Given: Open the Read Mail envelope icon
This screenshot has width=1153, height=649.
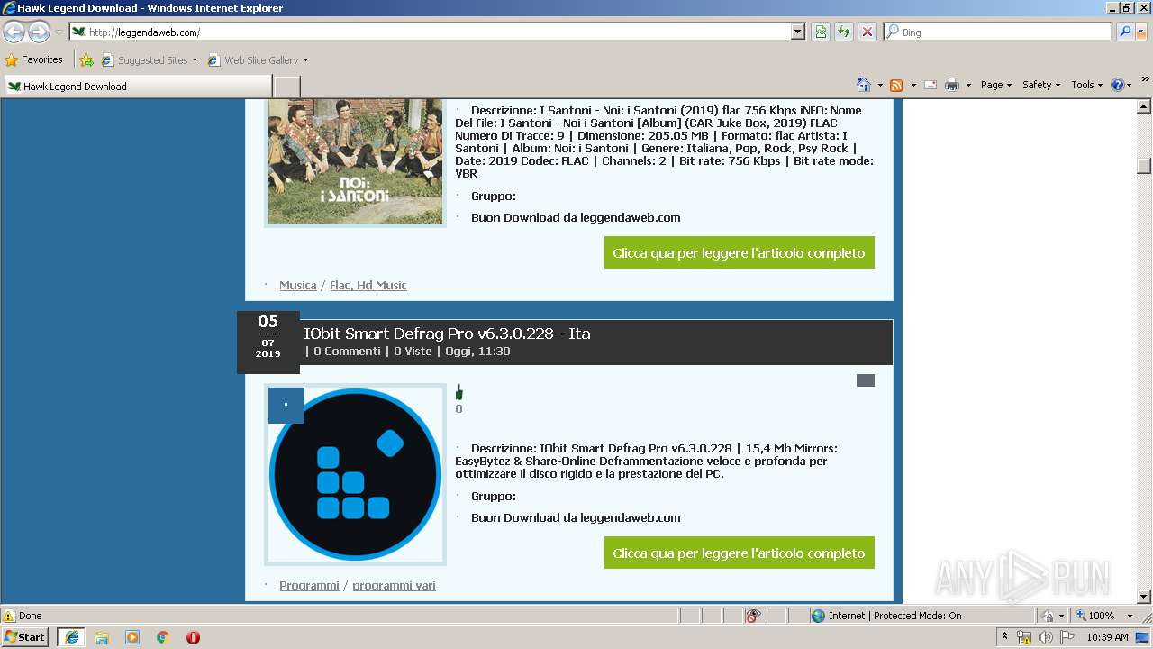Looking at the screenshot, I should click(x=930, y=85).
